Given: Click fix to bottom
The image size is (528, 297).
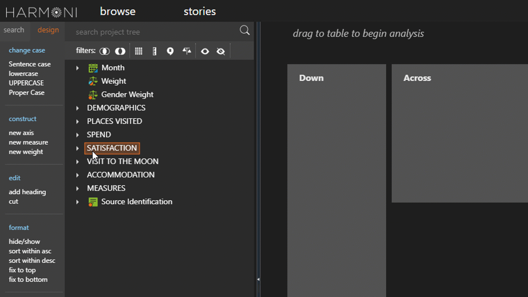Looking at the screenshot, I should click(28, 279).
